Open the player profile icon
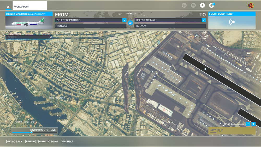The height and width of the screenshot is (147, 261). pos(202,5)
